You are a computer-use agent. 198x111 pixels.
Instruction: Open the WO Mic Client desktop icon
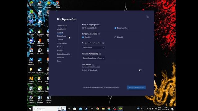[40, 4]
